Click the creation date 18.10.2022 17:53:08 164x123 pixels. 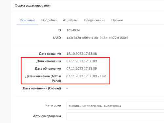coord(82,54)
